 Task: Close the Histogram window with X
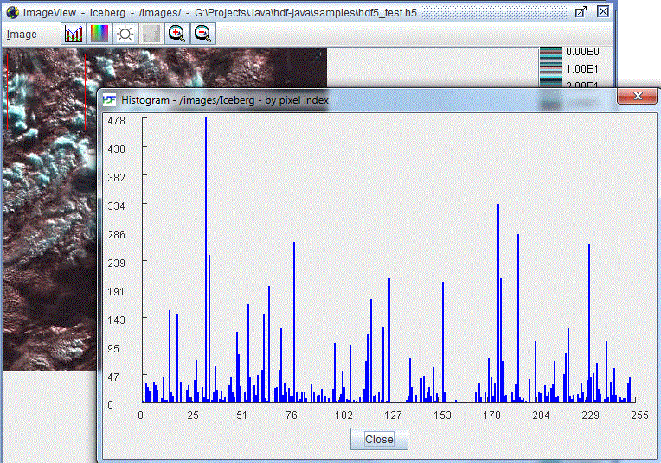click(638, 96)
